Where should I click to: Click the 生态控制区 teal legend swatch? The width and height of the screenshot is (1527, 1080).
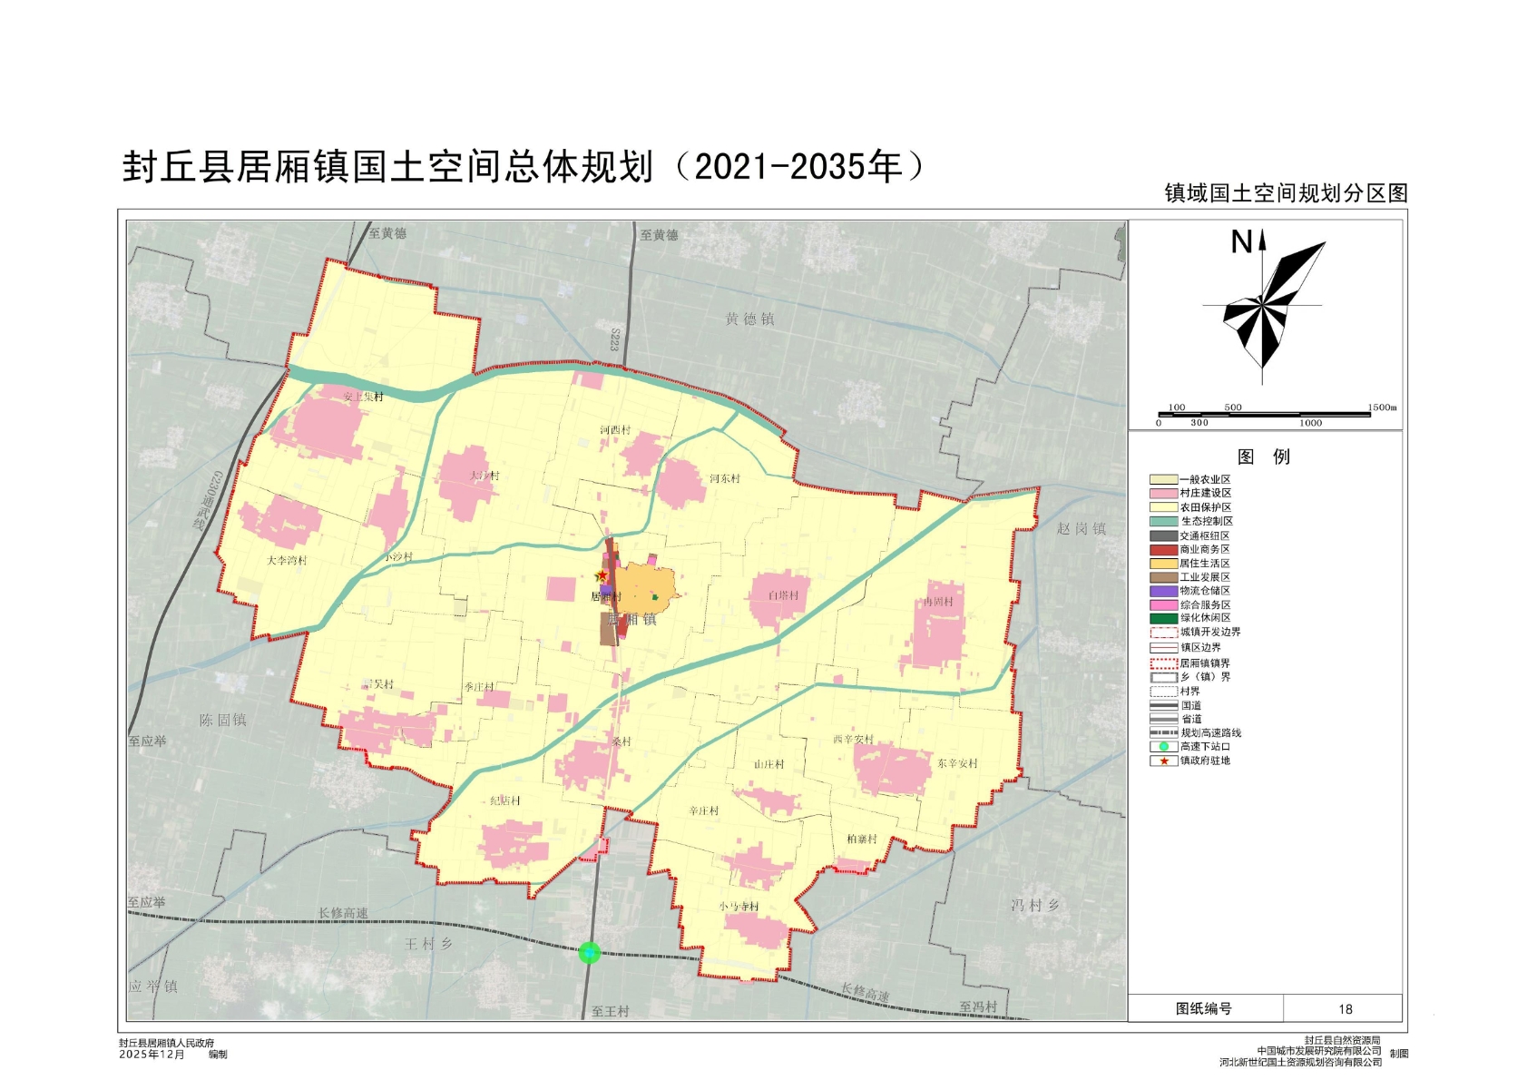(1163, 521)
